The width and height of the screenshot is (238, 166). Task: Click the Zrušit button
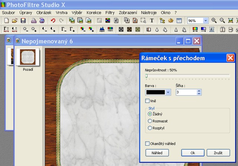tap(218, 153)
